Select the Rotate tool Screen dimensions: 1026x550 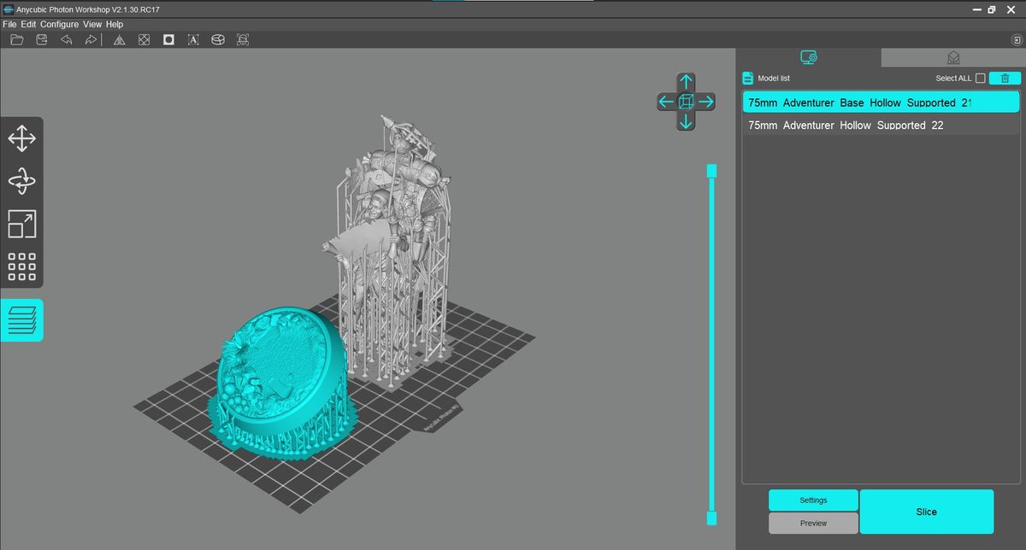point(21,181)
